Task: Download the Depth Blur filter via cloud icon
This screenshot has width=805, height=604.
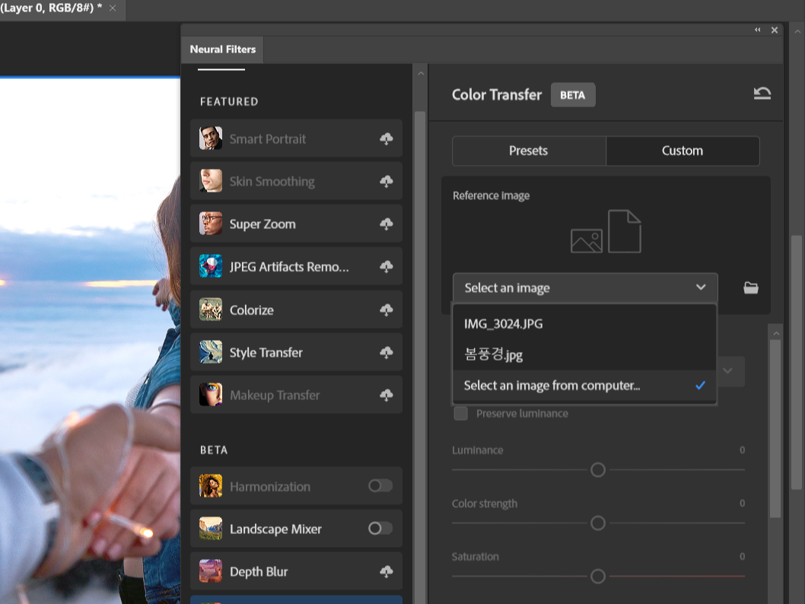Action: click(386, 571)
